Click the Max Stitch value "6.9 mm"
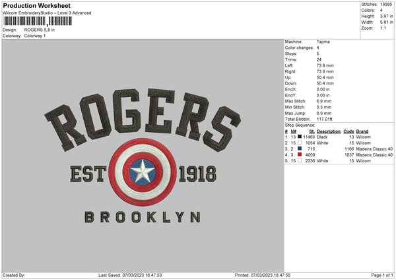This screenshot has width=396, height=280. tap(324, 101)
